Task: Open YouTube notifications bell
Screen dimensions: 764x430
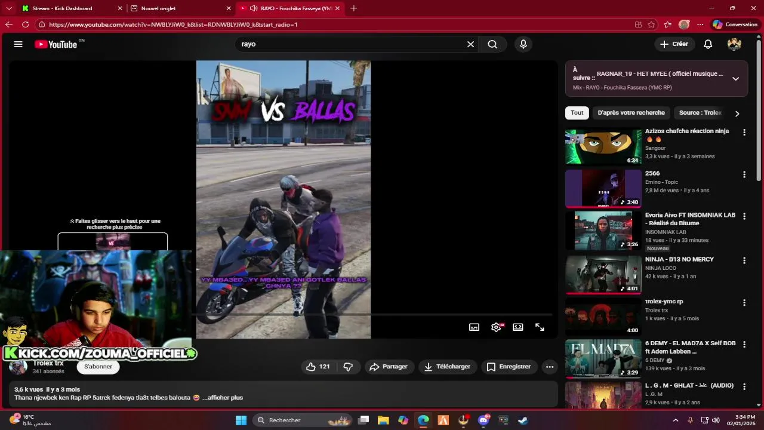Action: pos(708,44)
